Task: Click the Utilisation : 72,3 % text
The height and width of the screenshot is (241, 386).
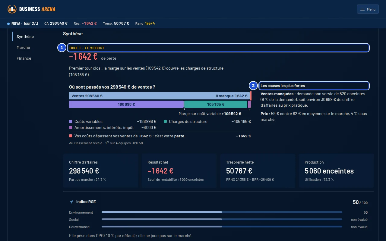Action: click(x=319, y=180)
